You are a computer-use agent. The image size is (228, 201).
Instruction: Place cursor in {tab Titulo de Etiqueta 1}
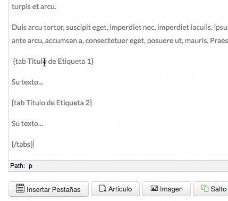53,61
